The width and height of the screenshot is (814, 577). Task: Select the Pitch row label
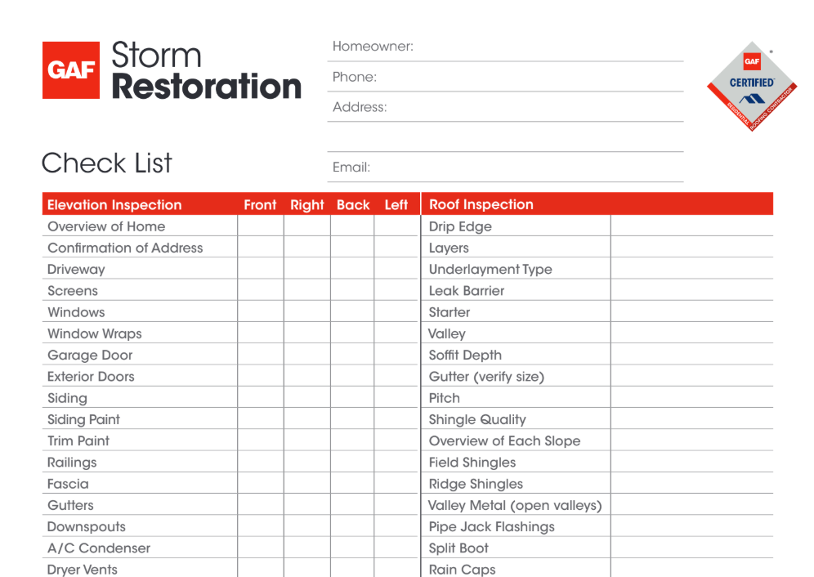click(445, 398)
